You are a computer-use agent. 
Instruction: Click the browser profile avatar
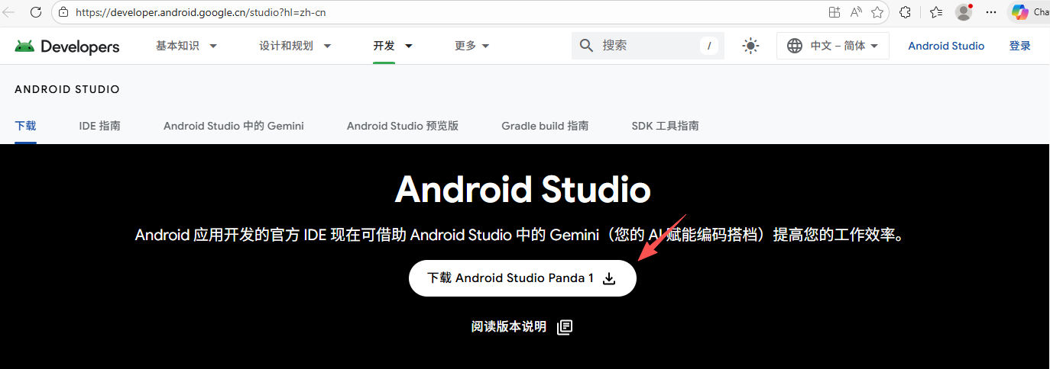964,12
